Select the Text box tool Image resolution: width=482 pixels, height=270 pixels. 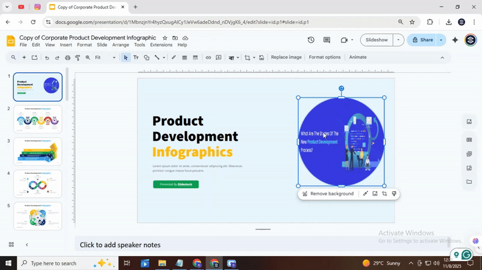(136, 58)
